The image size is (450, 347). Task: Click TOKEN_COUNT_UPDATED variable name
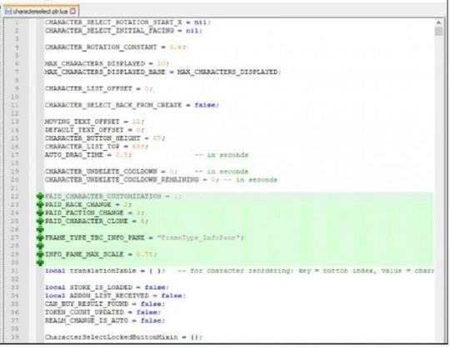point(84,312)
